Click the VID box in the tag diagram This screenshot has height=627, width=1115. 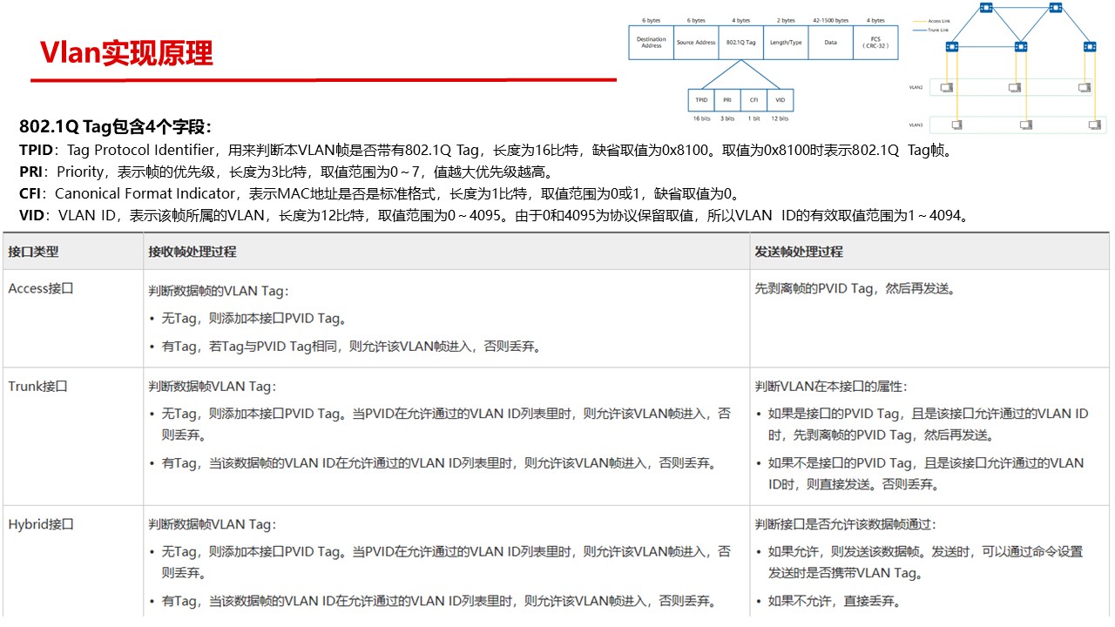point(780,100)
